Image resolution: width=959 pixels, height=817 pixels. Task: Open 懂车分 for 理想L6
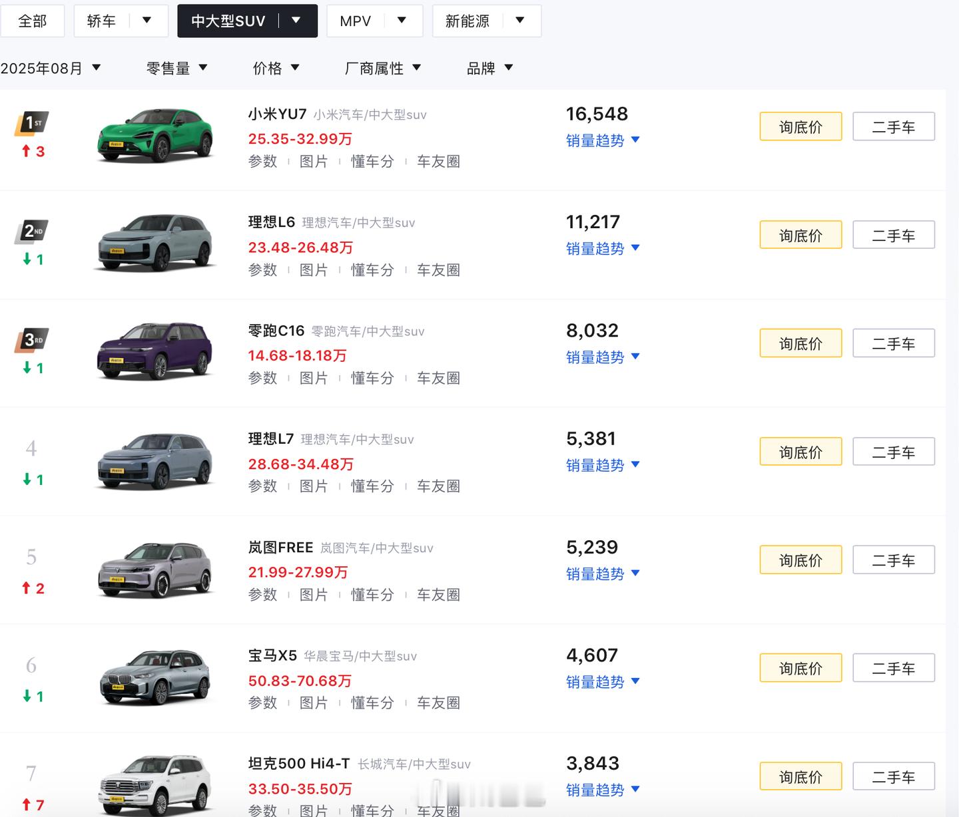coord(372,270)
